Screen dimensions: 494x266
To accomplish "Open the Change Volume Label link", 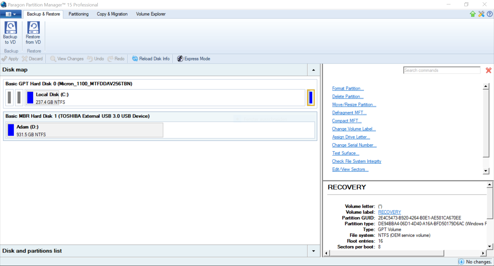I will pyautogui.click(x=354, y=129).
